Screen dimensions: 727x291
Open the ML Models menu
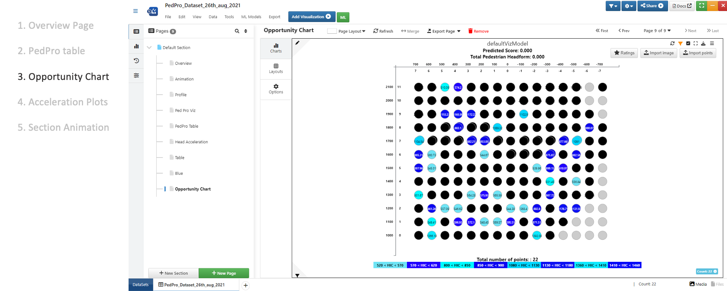(x=251, y=17)
